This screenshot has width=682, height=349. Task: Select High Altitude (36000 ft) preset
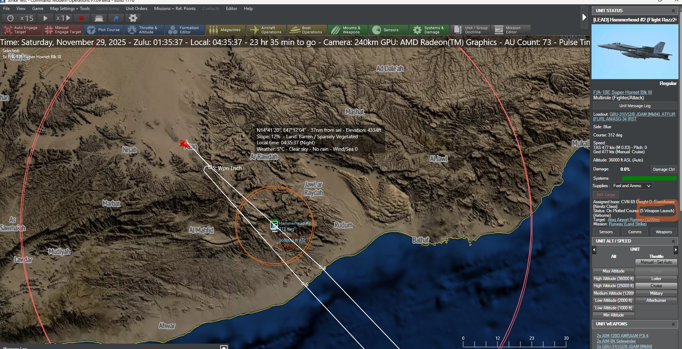tap(613, 279)
